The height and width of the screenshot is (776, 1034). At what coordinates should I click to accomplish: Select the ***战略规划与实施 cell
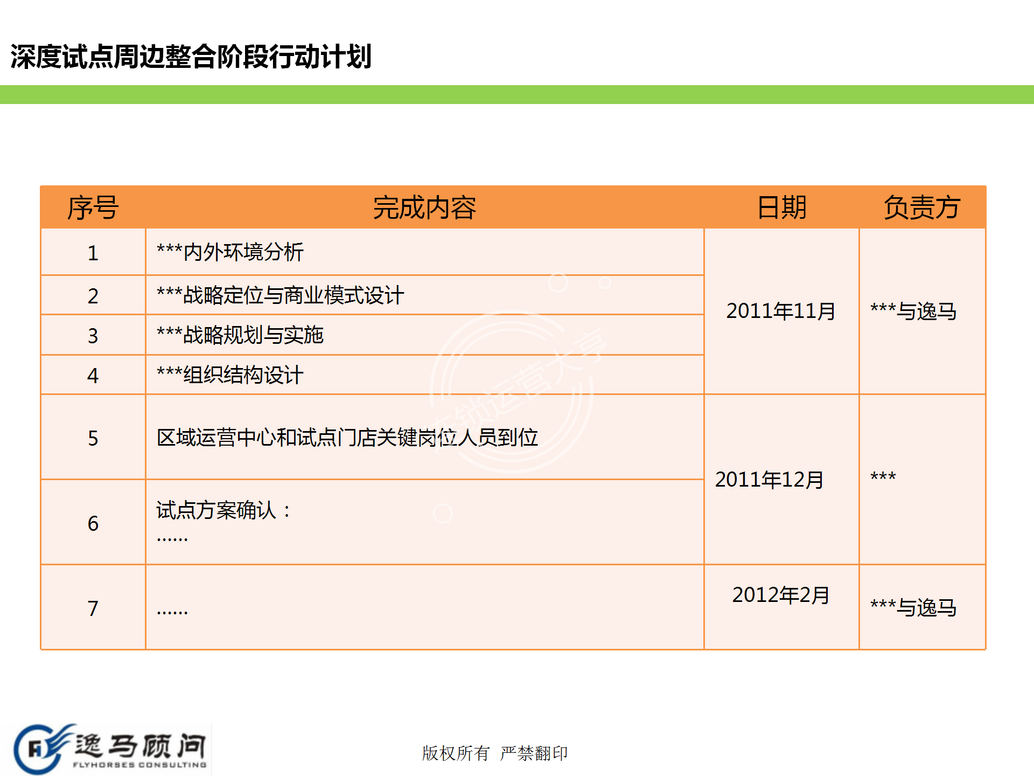(x=240, y=335)
